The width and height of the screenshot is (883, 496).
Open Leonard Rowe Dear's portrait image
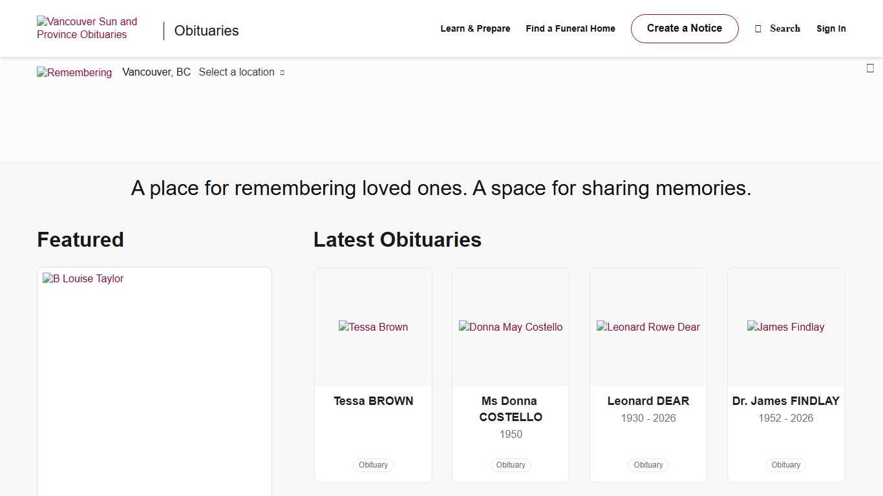tap(648, 327)
